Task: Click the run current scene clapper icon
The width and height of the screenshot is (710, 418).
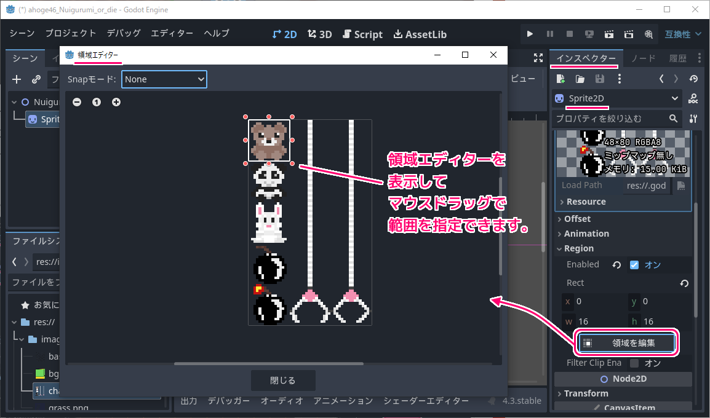Action: 609,34
